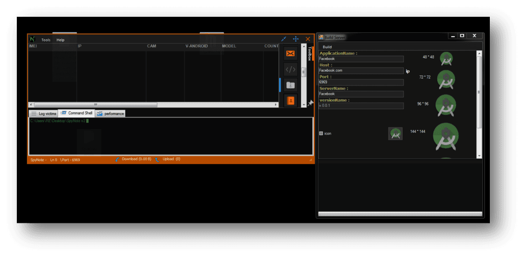Click the Download phone icon in status bar
The height and width of the screenshot is (257, 524).
[117, 159]
